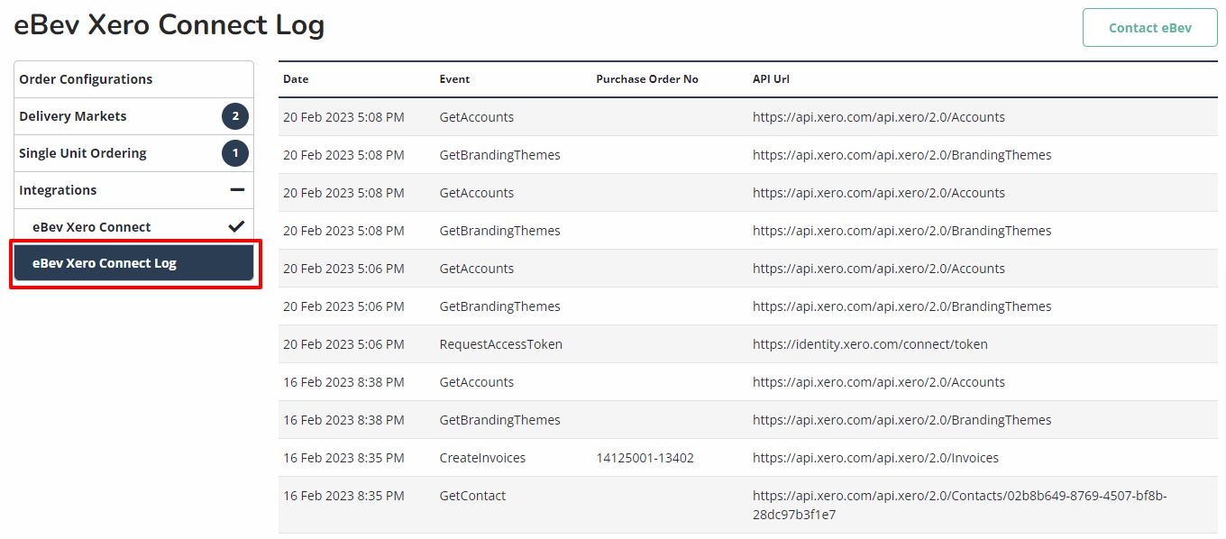Click 16 Feb 2023 8:35 PM date in GetContact row
This screenshot has width=1226, height=539.
[343, 496]
